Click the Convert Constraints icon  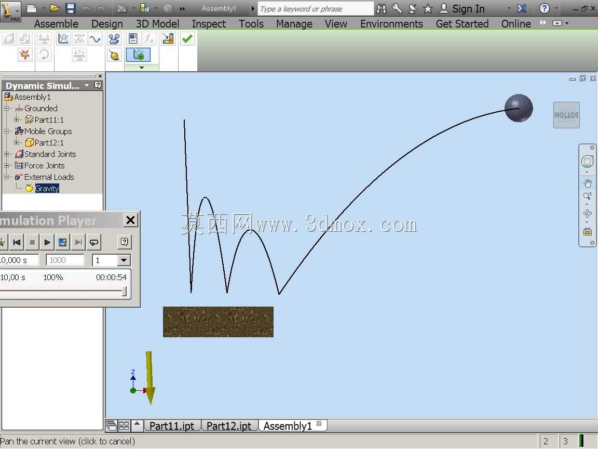click(x=25, y=38)
